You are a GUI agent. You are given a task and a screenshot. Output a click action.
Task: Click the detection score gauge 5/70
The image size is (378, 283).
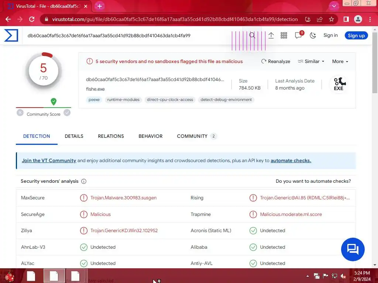pos(44,71)
